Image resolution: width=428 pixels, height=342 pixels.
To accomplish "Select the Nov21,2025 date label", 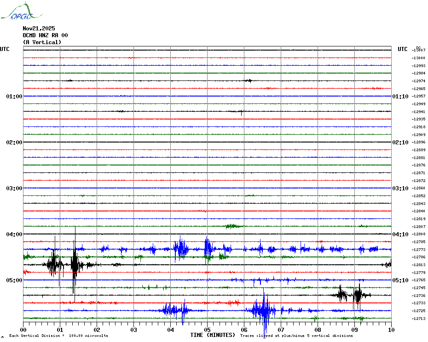I will tap(39, 28).
